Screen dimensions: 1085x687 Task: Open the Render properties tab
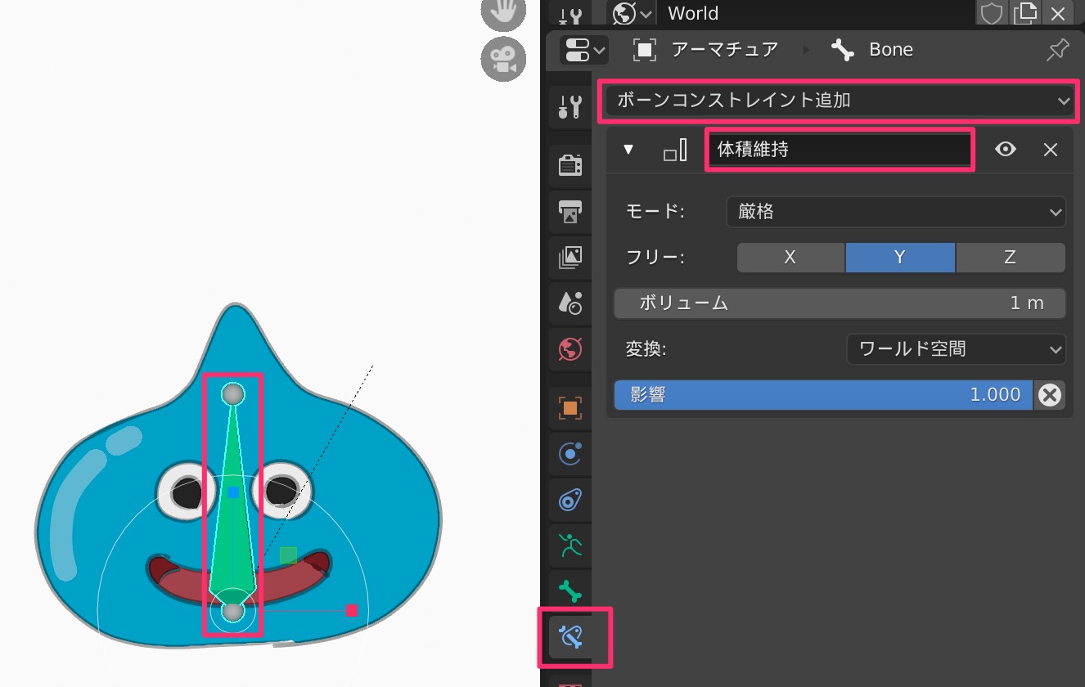point(570,165)
